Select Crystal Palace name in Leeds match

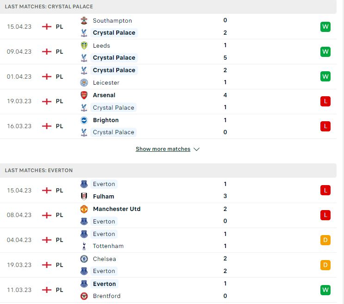[114, 58]
